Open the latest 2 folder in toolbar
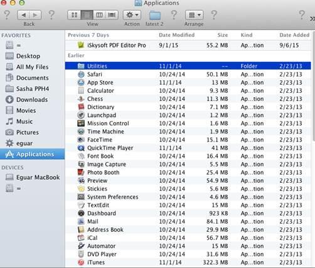The width and height of the screenshot is (315, 268). [155, 16]
